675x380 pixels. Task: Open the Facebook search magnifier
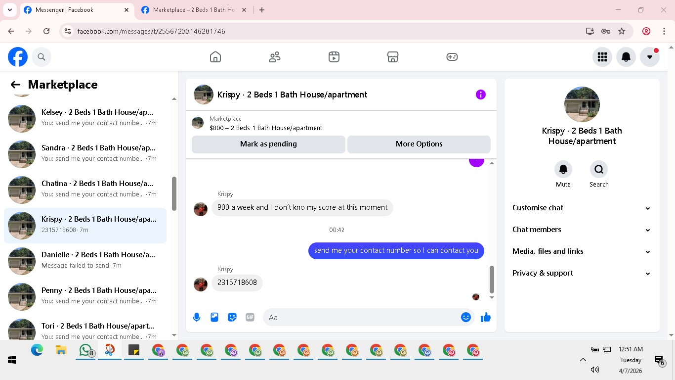point(42,57)
